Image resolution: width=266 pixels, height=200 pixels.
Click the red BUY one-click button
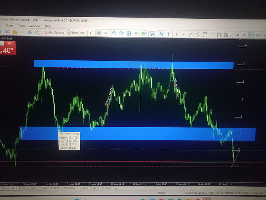click(10, 44)
